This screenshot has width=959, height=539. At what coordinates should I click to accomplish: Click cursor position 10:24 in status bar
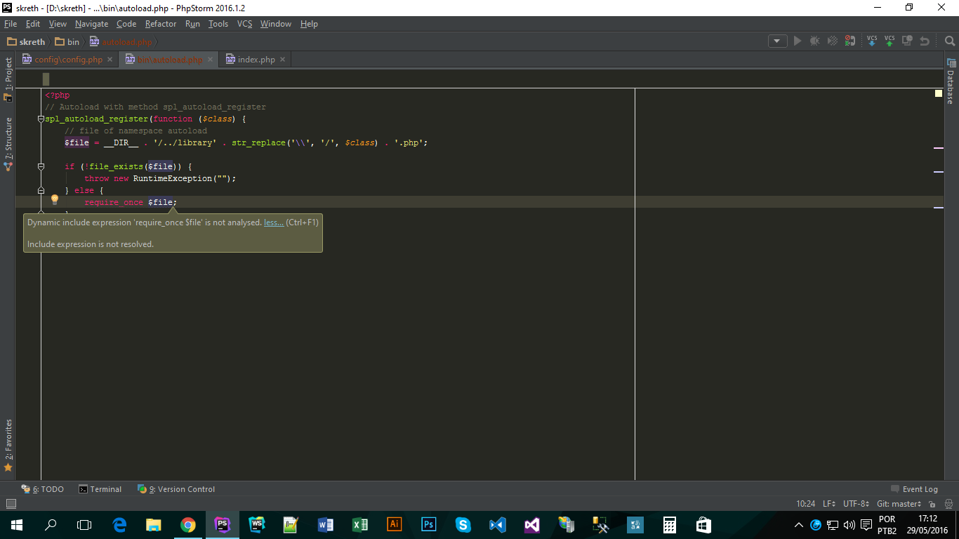pyautogui.click(x=805, y=504)
